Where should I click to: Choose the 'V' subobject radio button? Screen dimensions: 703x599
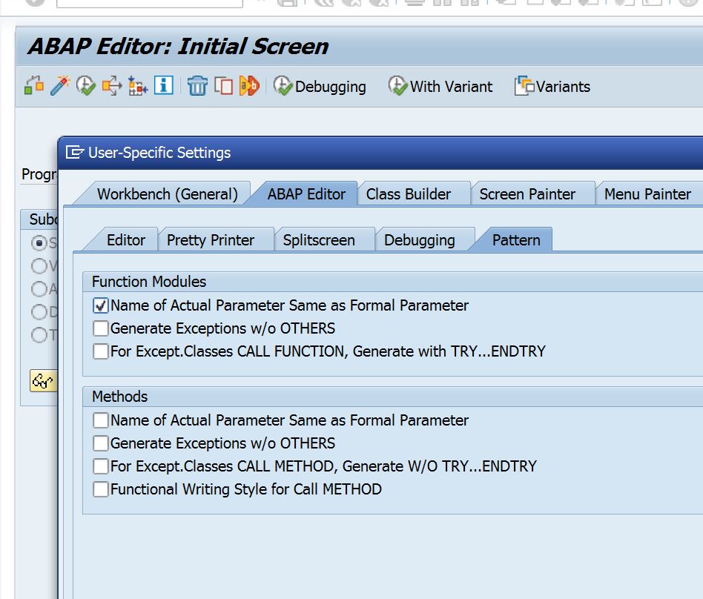coord(39,266)
